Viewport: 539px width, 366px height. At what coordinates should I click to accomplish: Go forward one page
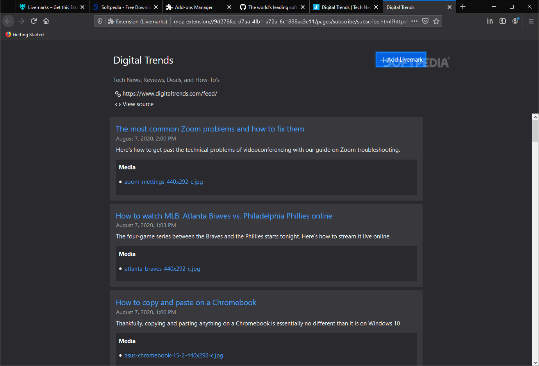[x=21, y=21]
